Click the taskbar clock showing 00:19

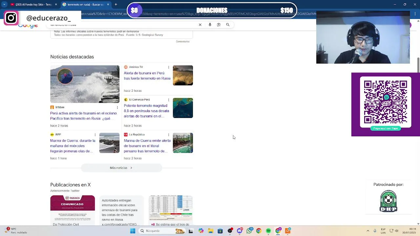pyautogui.click(x=409, y=231)
